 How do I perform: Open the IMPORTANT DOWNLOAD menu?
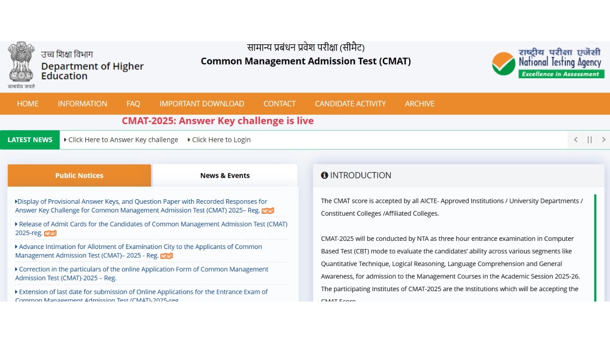[202, 104]
